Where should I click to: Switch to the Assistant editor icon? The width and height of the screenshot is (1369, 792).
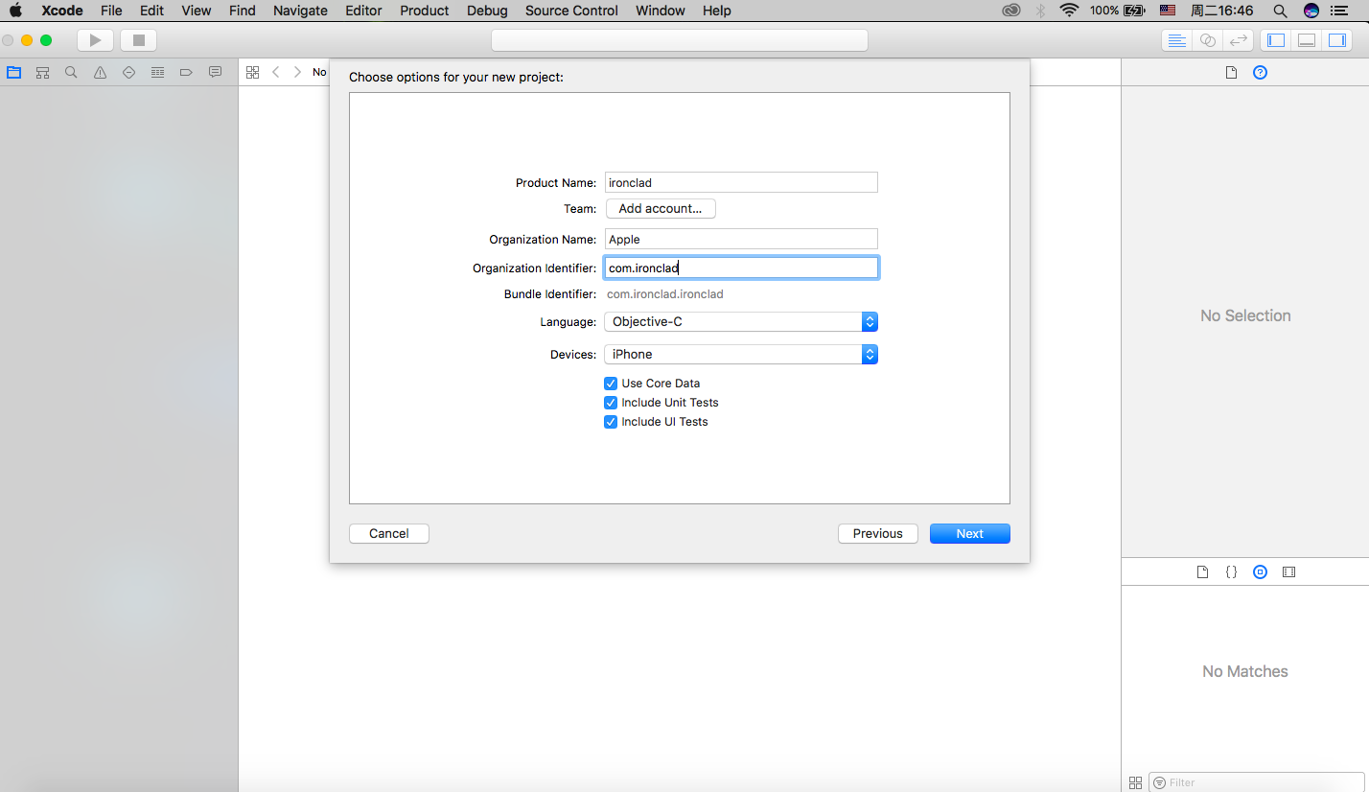pos(1208,40)
